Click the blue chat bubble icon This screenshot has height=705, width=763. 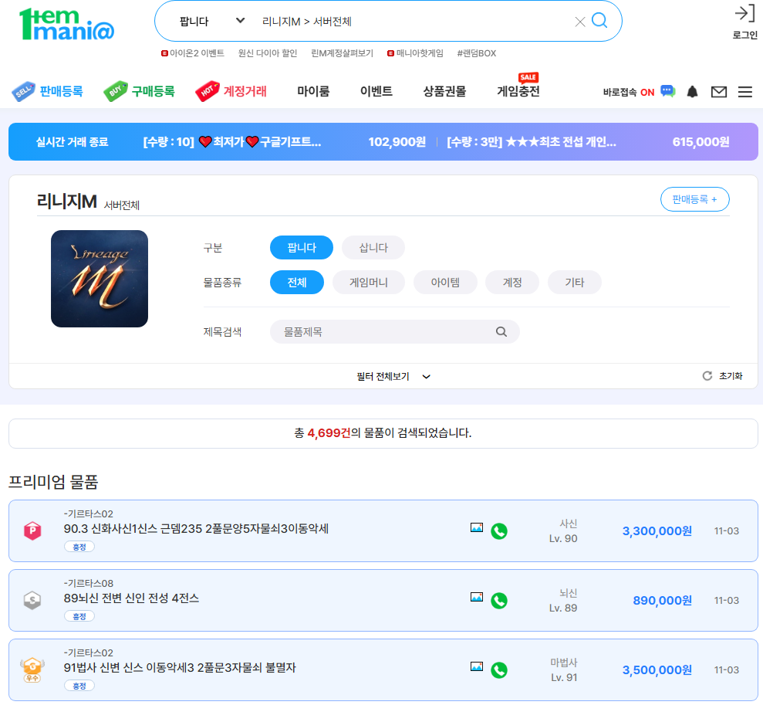667,91
